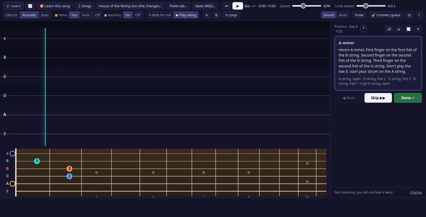The image size is (426, 217).
Task: Enable Sound output
Action: point(329,15)
